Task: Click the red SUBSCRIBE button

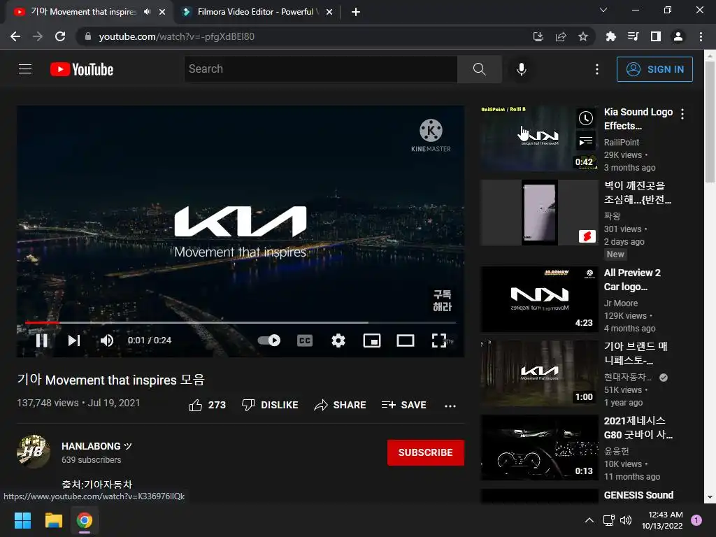Action: click(x=426, y=452)
